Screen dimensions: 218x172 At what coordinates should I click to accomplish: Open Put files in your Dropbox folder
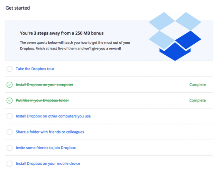(x=43, y=100)
